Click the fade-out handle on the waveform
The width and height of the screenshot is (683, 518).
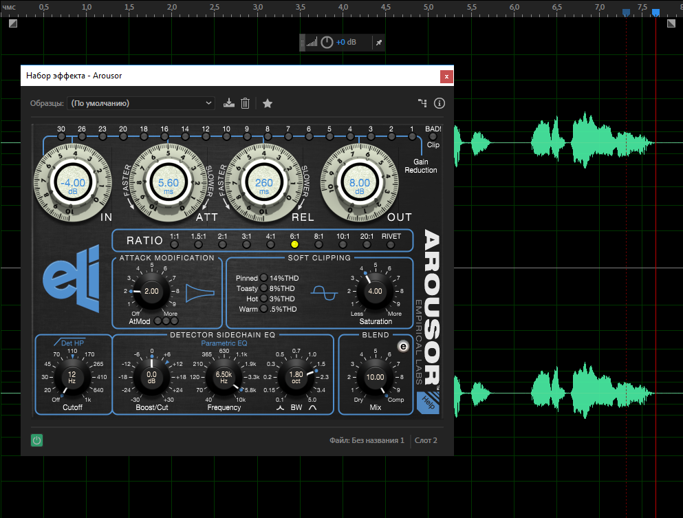pyautogui.click(x=671, y=23)
